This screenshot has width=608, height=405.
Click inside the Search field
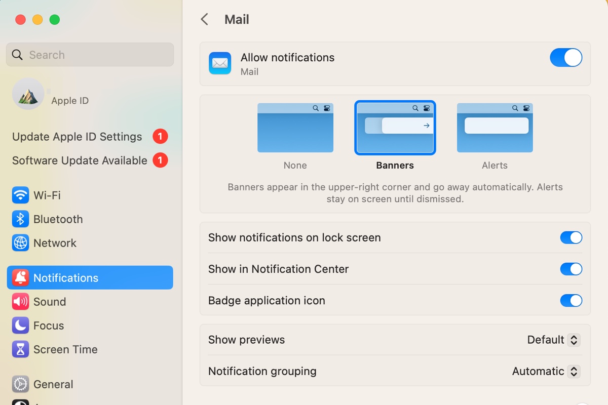(x=90, y=55)
